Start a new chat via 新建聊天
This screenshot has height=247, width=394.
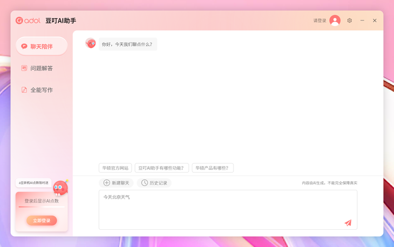[116, 183]
